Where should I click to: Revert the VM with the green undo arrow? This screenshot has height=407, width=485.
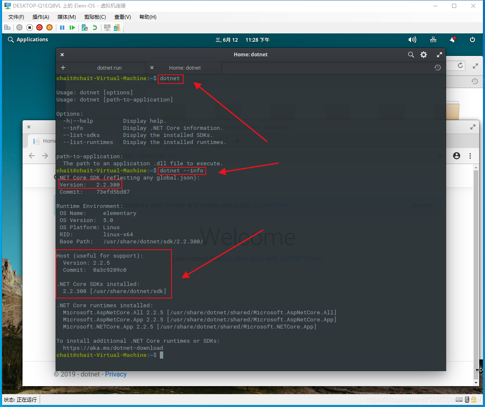[95, 28]
